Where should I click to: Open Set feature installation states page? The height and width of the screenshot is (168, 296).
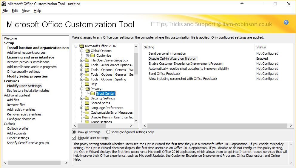[28, 91]
